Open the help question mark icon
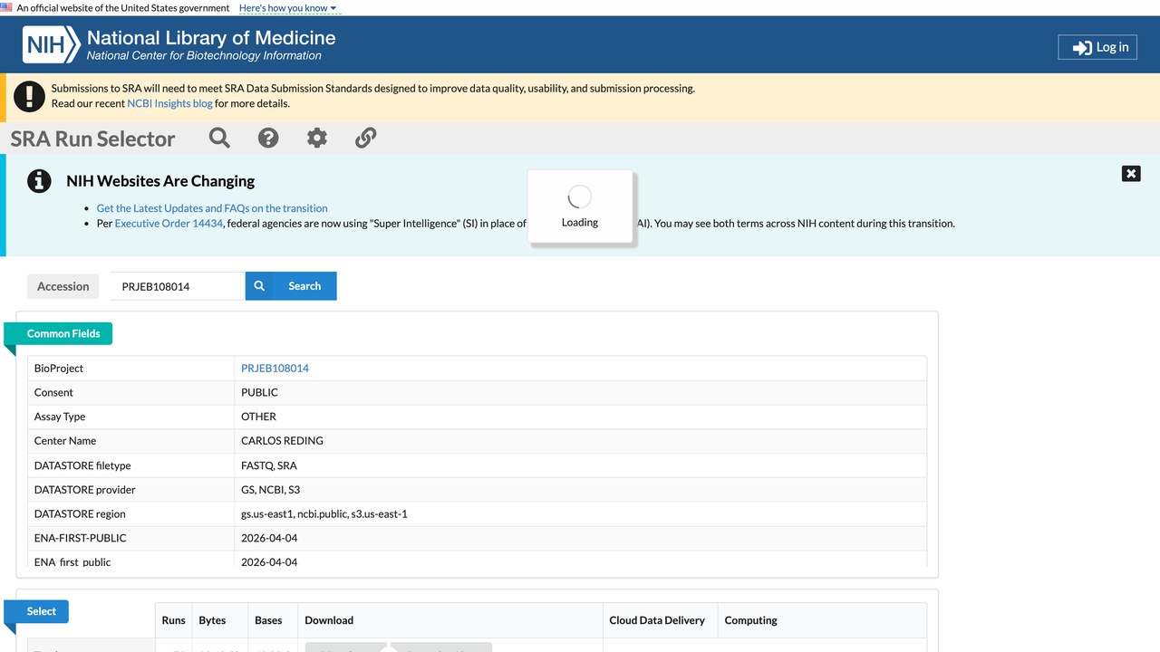The image size is (1160, 652). [268, 138]
